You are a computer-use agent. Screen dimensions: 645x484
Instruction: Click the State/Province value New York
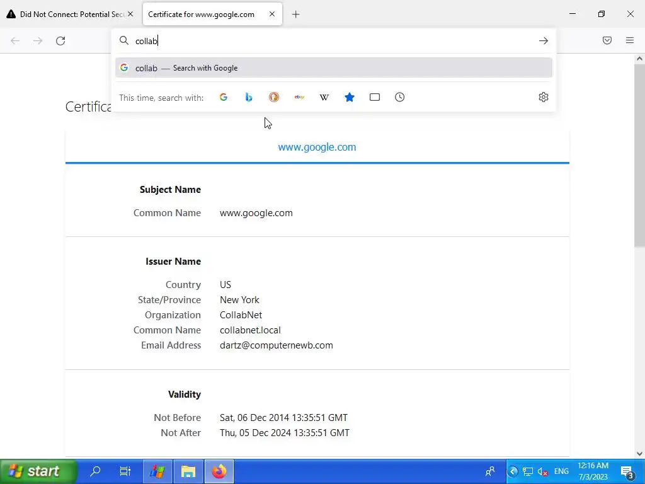pyautogui.click(x=239, y=300)
